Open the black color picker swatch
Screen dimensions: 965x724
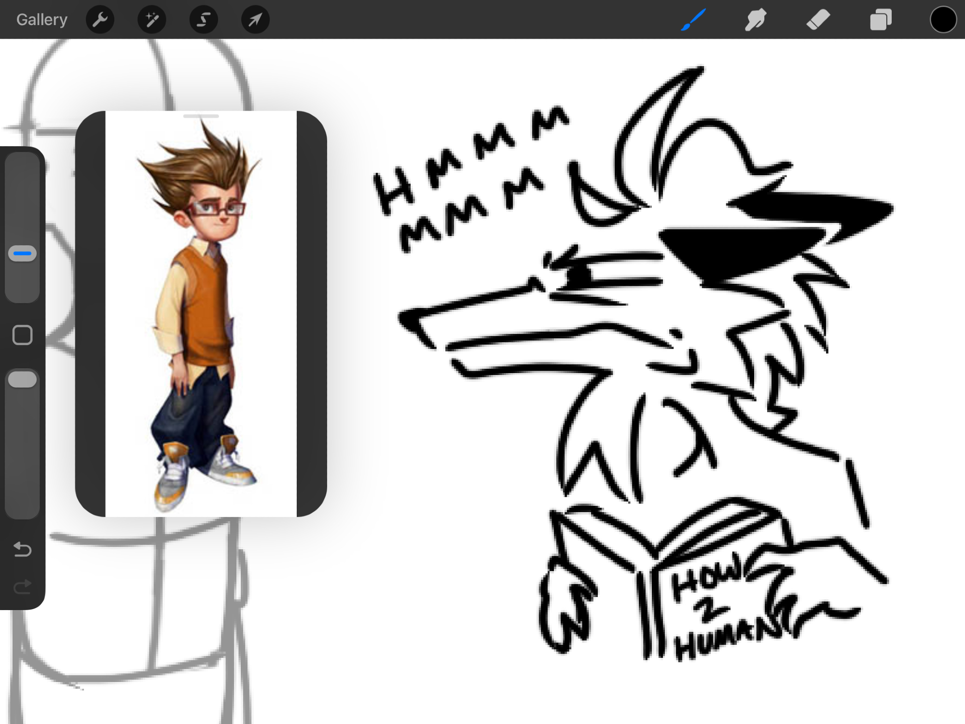(x=943, y=20)
